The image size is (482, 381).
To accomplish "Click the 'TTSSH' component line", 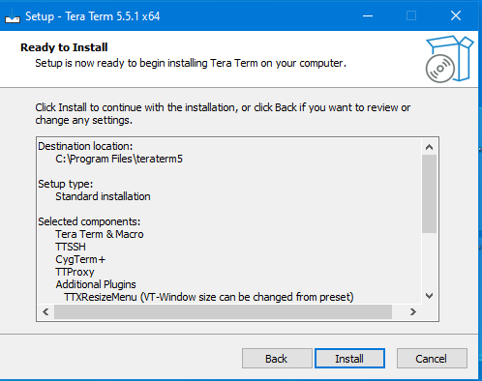I will (71, 247).
